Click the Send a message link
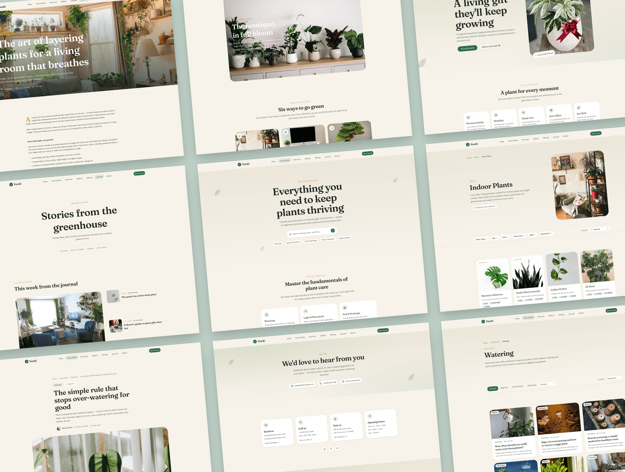Image resolution: width=625 pixels, height=472 pixels. click(272, 443)
